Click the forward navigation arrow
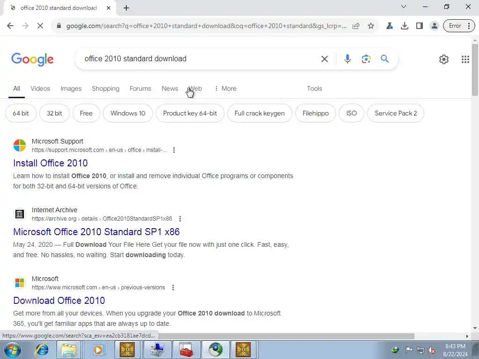 click(25, 26)
